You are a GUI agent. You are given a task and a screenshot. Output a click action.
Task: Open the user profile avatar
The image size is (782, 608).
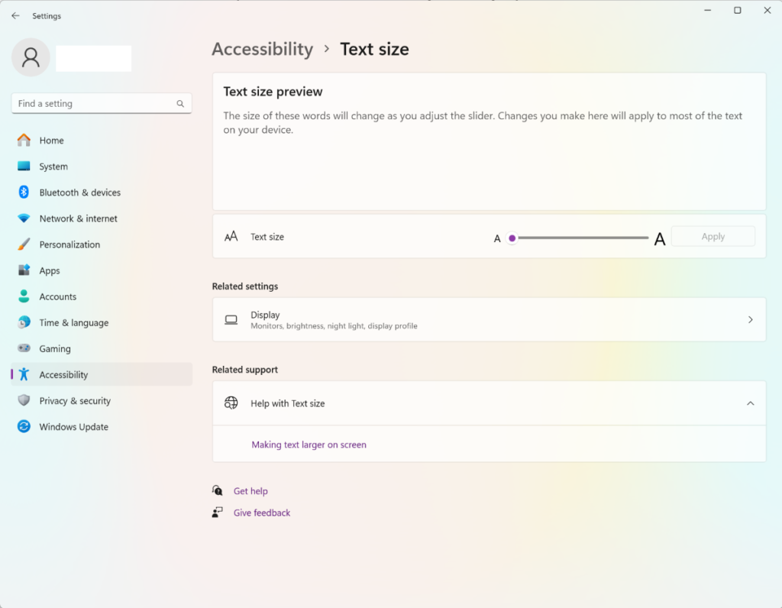pyautogui.click(x=31, y=57)
